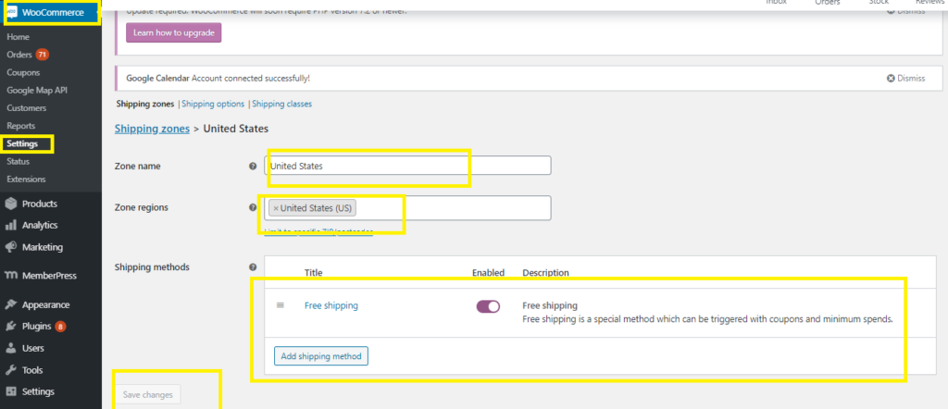Open Orders in the WooCommerce submenu

[19, 55]
